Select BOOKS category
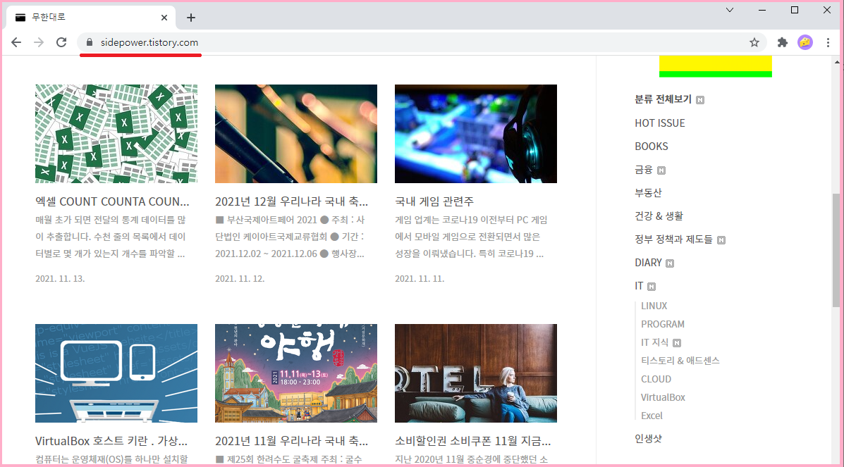 point(652,147)
